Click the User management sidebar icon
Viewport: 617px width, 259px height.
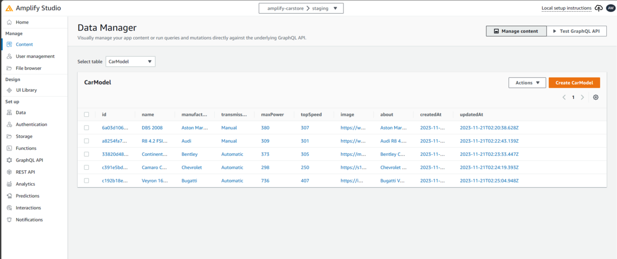[10, 56]
